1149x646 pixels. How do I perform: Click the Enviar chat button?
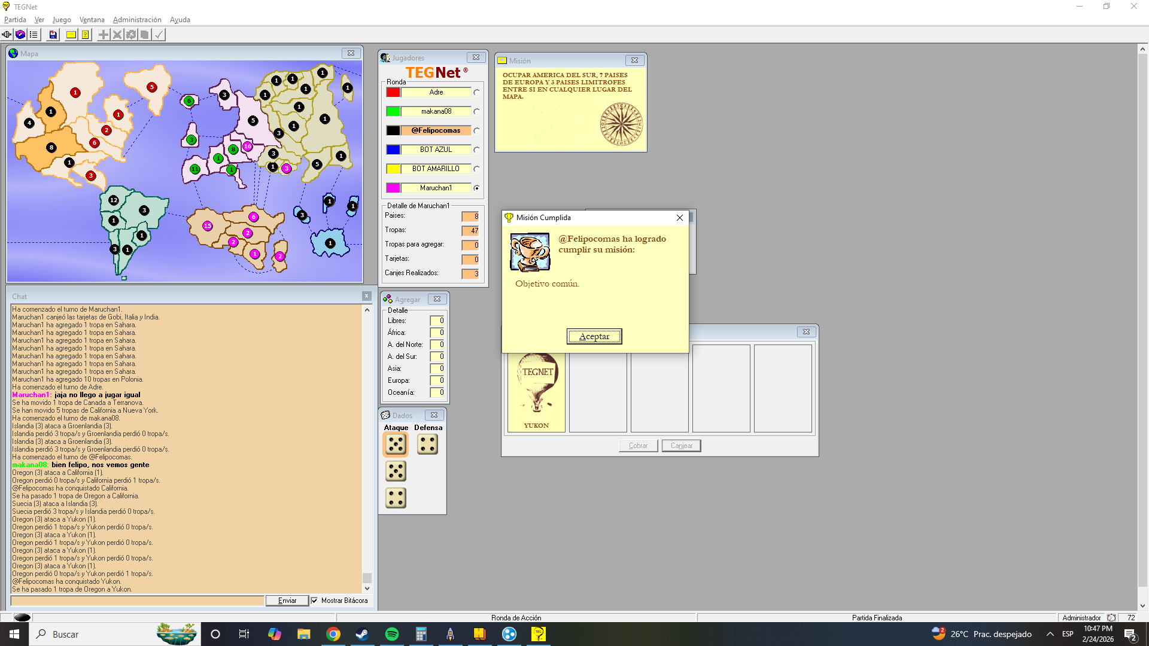(x=287, y=601)
